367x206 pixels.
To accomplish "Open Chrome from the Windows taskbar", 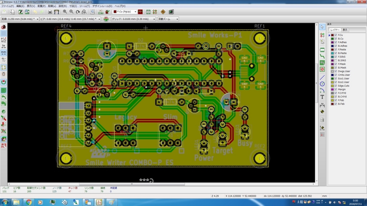I will coord(29,202).
